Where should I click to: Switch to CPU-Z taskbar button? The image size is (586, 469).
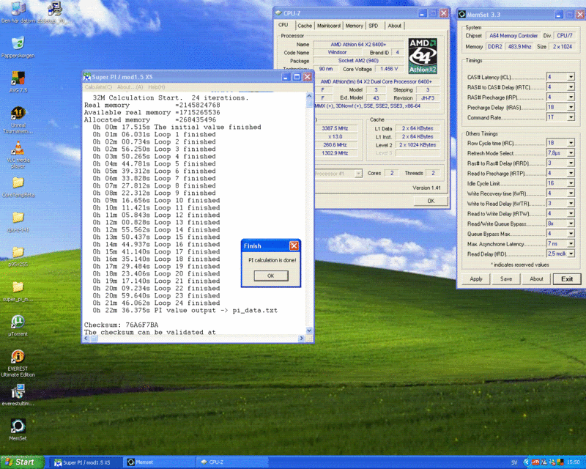pos(231,462)
